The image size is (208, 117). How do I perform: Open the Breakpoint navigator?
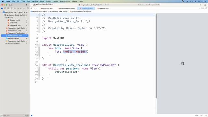point(24,8)
